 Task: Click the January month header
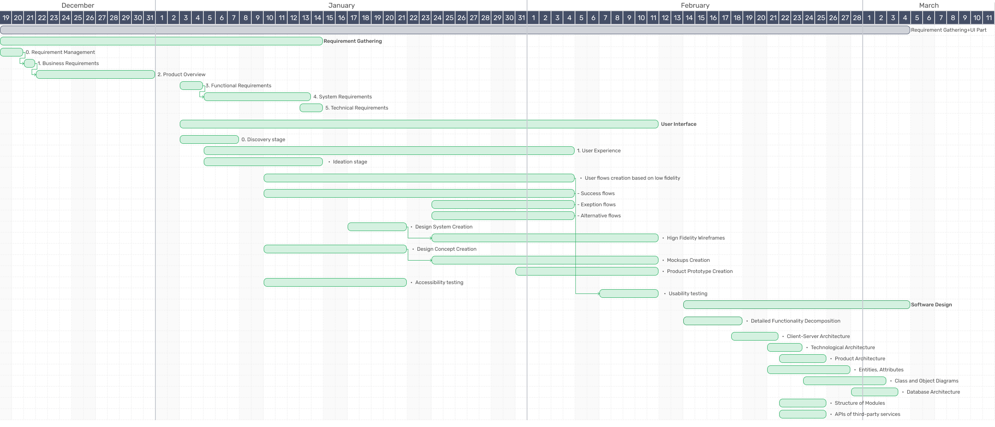click(341, 6)
